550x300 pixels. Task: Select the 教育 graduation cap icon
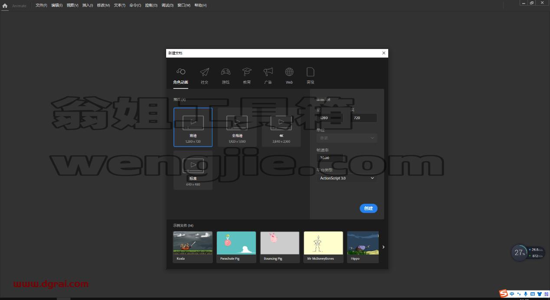(x=247, y=72)
